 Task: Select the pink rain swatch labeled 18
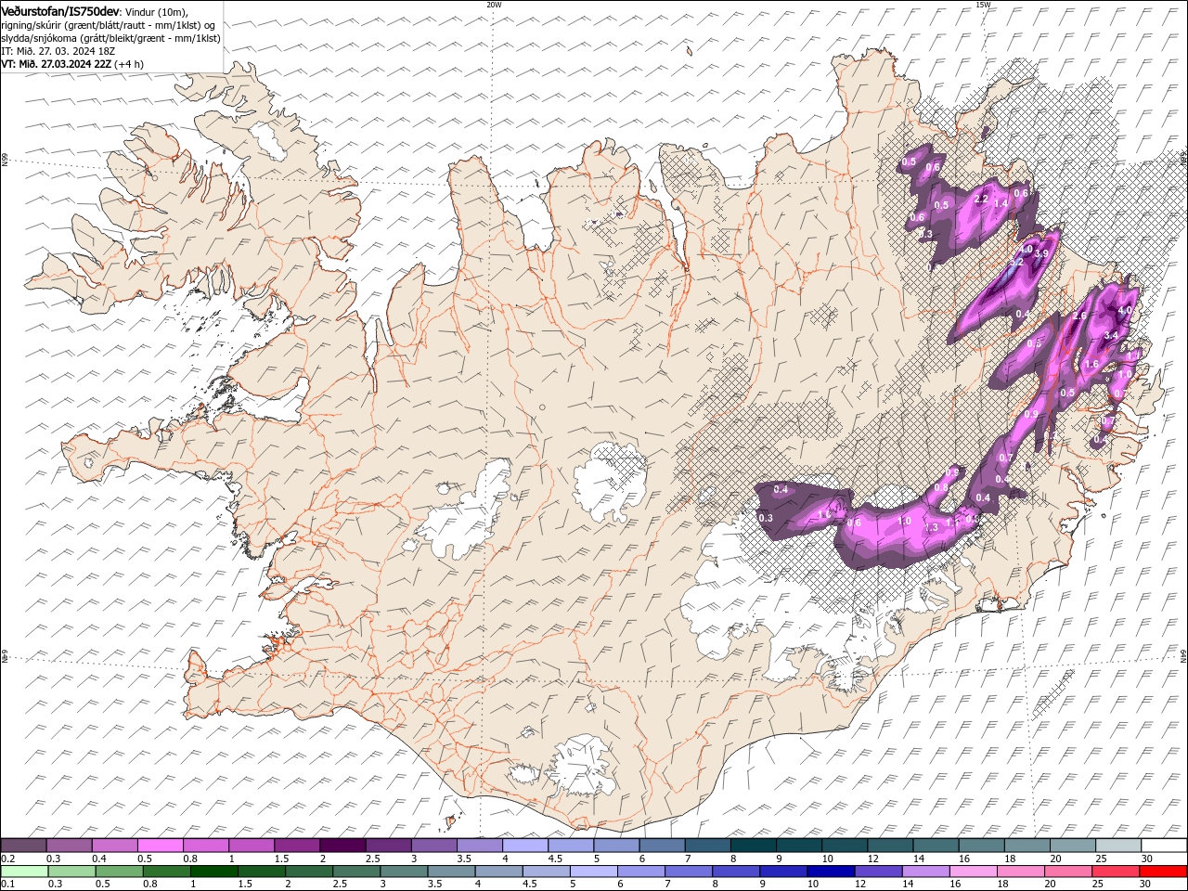1020,872
